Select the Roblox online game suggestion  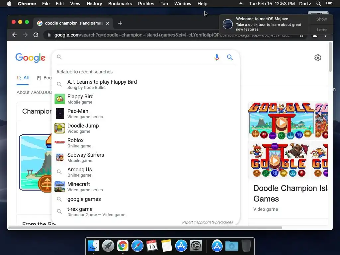click(145, 143)
